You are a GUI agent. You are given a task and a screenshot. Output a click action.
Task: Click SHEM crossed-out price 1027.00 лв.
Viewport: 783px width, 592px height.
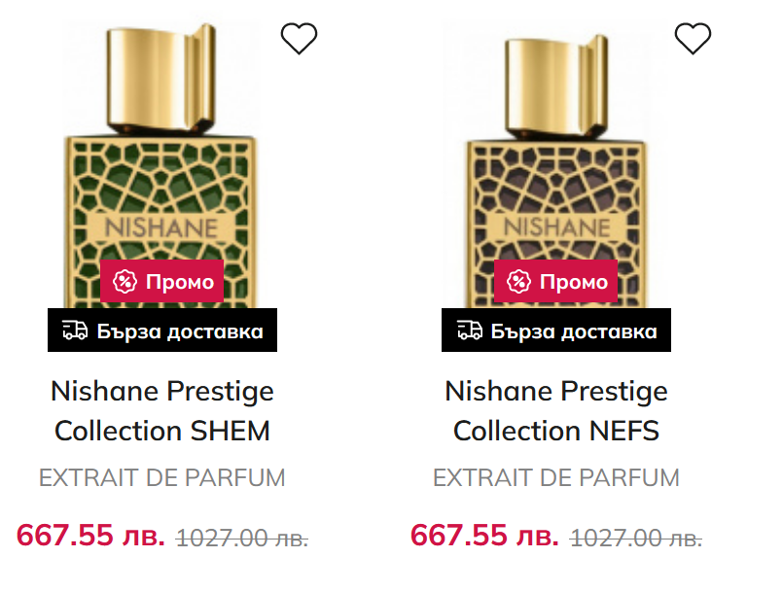tap(242, 538)
